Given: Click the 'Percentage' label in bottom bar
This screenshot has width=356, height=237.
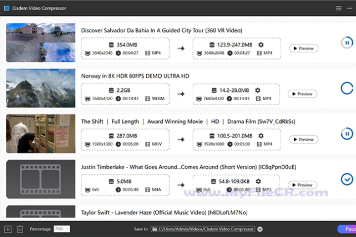Looking at the screenshot, I should [40, 229].
